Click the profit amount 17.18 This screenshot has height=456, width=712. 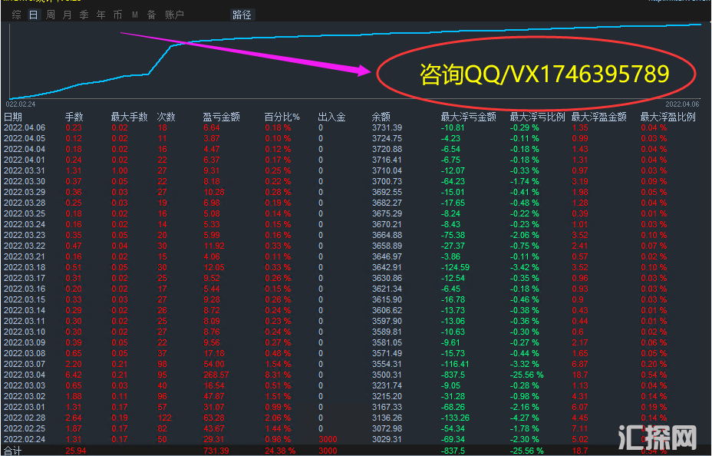[x=214, y=353]
